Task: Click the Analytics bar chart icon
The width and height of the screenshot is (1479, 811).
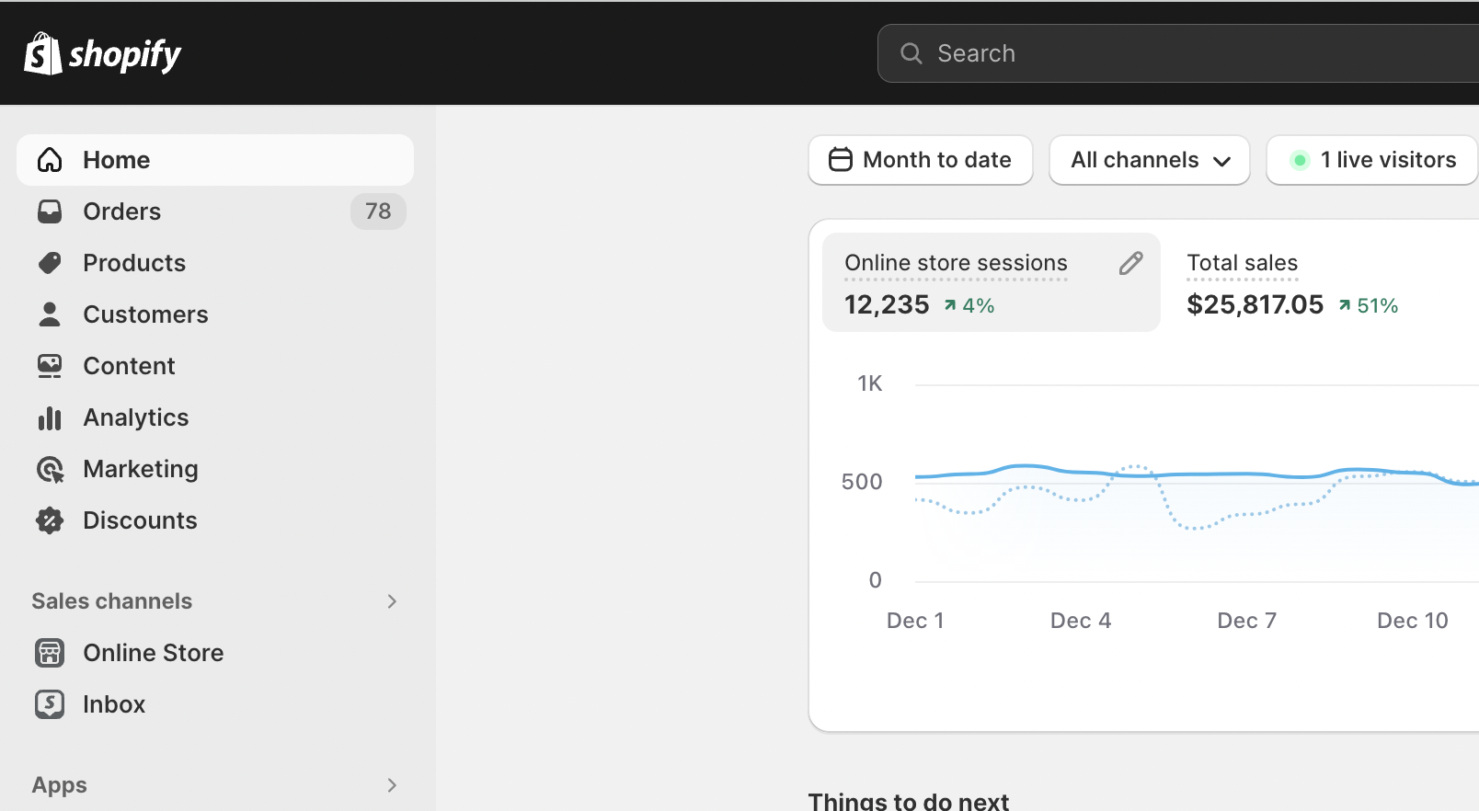Action: 50,418
